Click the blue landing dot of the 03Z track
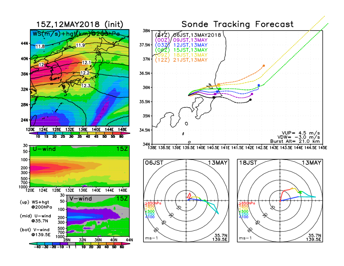 click(259, 85)
